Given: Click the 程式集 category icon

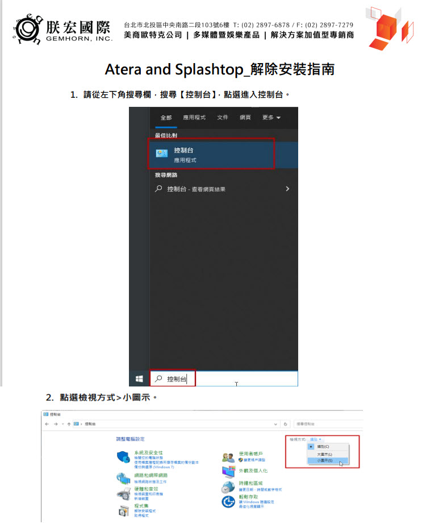Looking at the screenshot, I should point(123,510).
